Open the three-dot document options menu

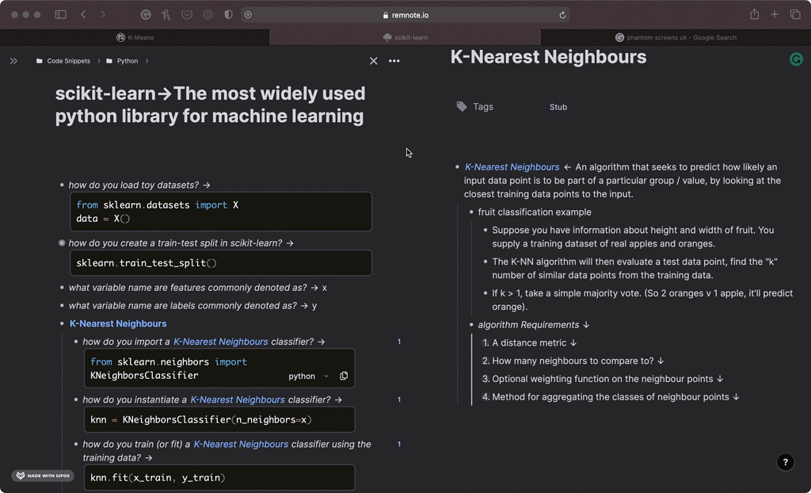(394, 60)
